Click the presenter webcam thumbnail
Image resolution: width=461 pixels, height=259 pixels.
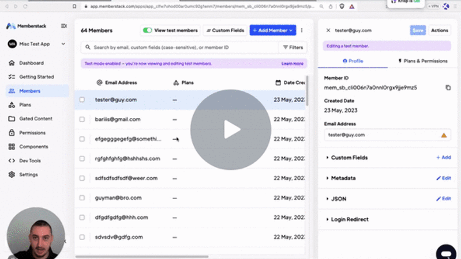click(x=36, y=234)
